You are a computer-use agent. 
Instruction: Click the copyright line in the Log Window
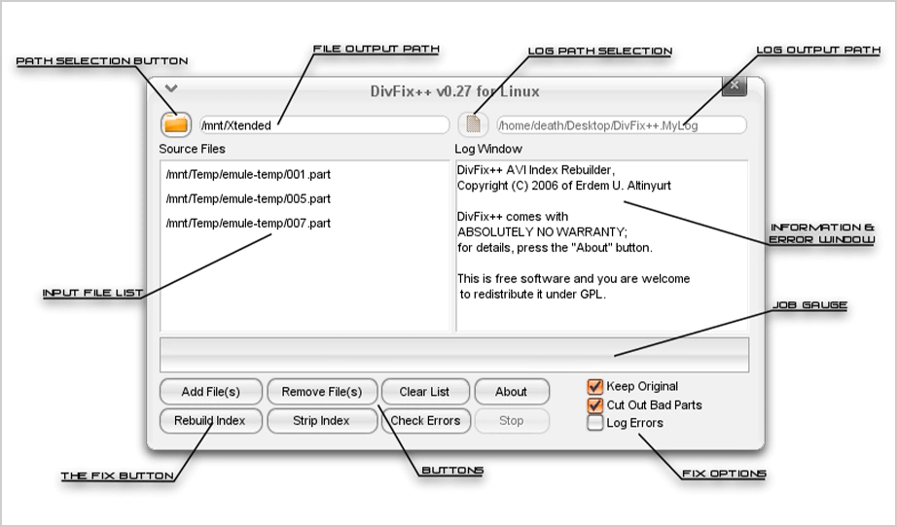[x=564, y=186]
